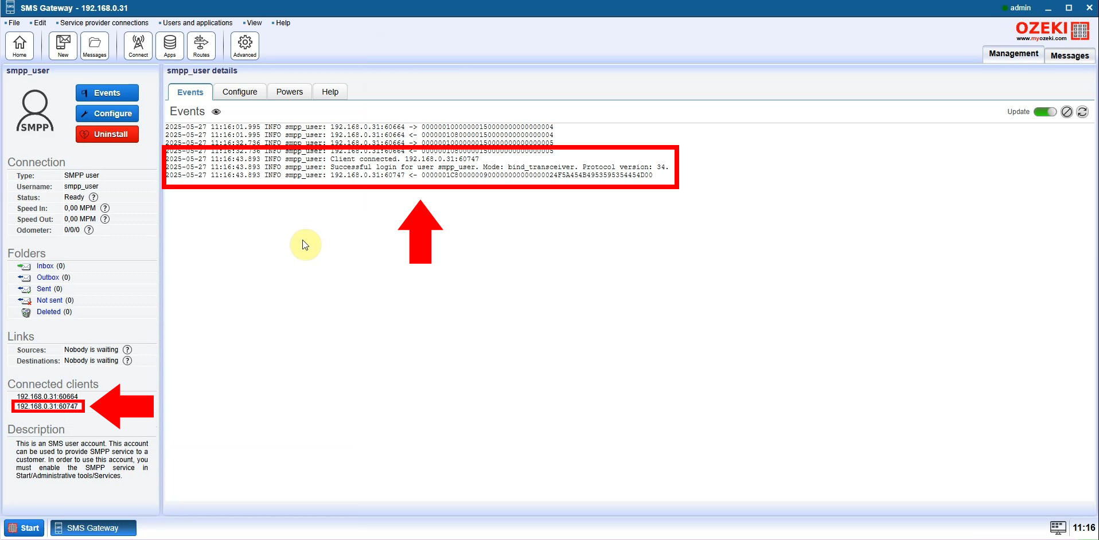Open the Inbox folder link

point(45,266)
